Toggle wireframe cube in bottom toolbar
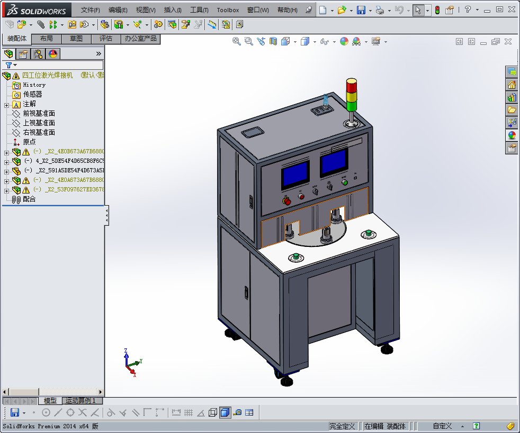This screenshot has width=520, height=433. [212, 412]
